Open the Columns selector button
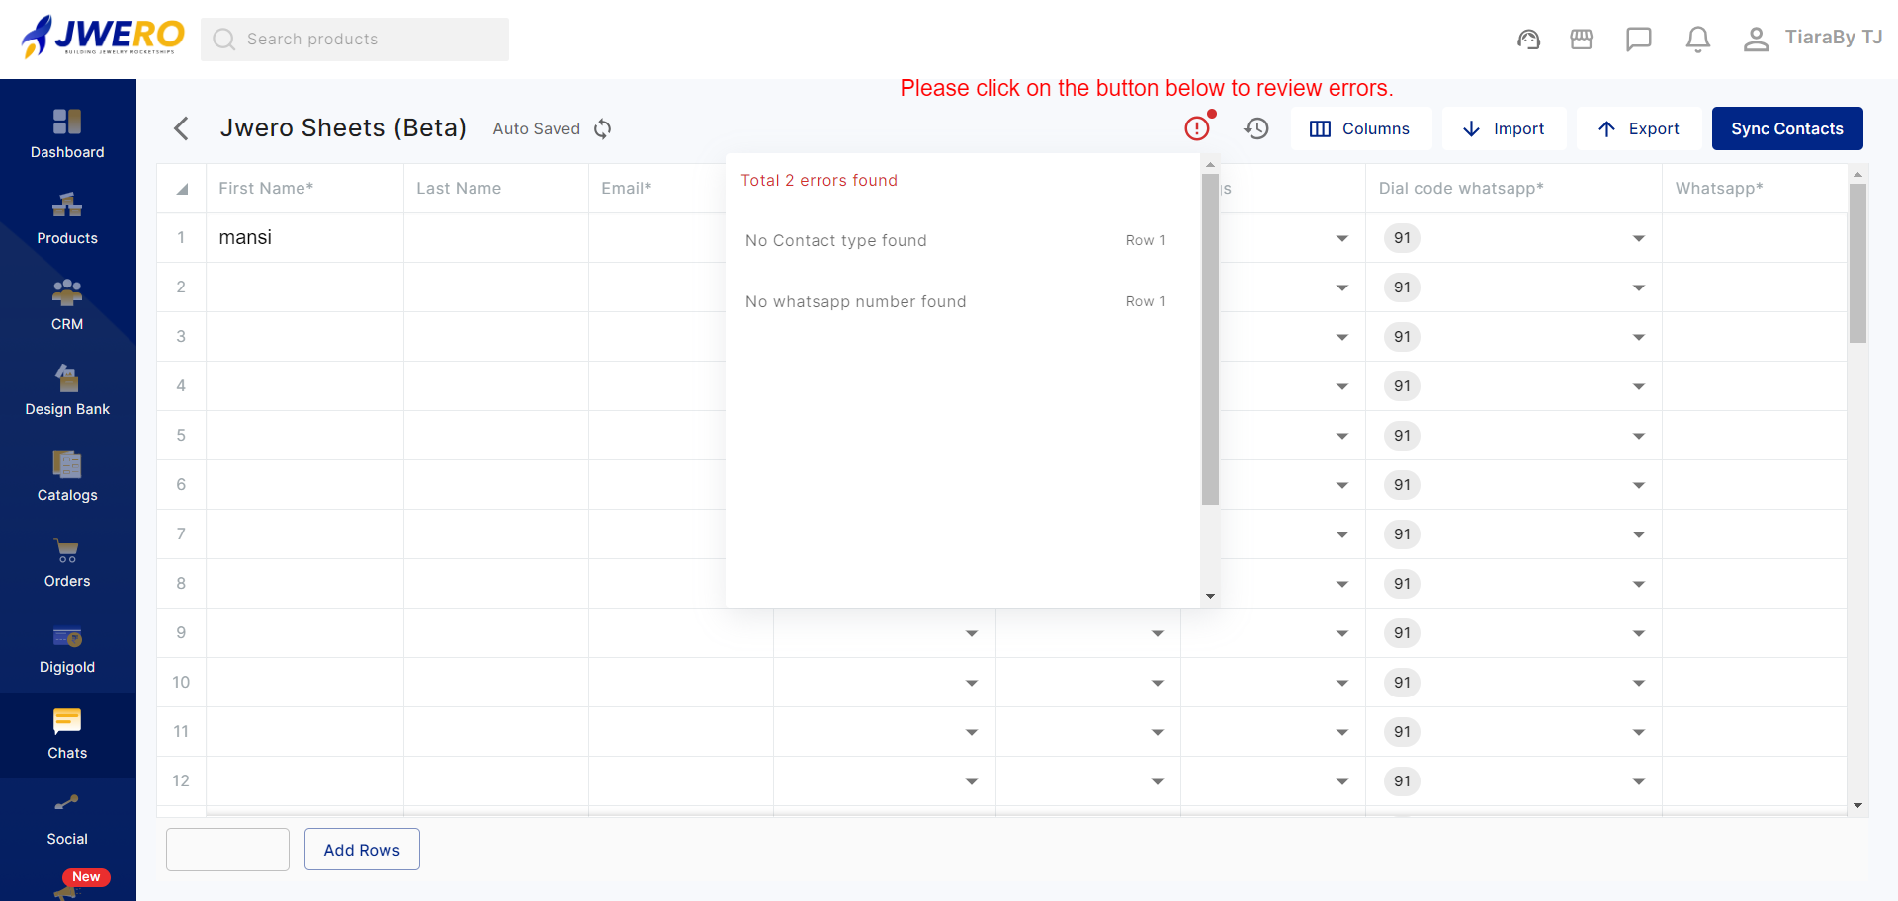The height and width of the screenshot is (901, 1898). click(1360, 128)
